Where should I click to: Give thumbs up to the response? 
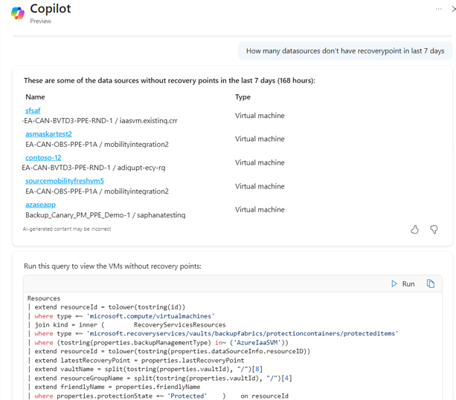click(x=414, y=229)
